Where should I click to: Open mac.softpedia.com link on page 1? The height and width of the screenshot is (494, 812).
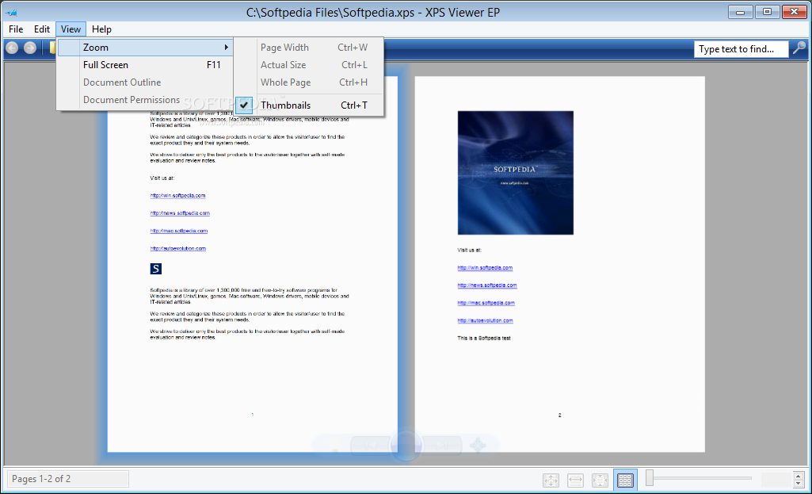(x=179, y=231)
